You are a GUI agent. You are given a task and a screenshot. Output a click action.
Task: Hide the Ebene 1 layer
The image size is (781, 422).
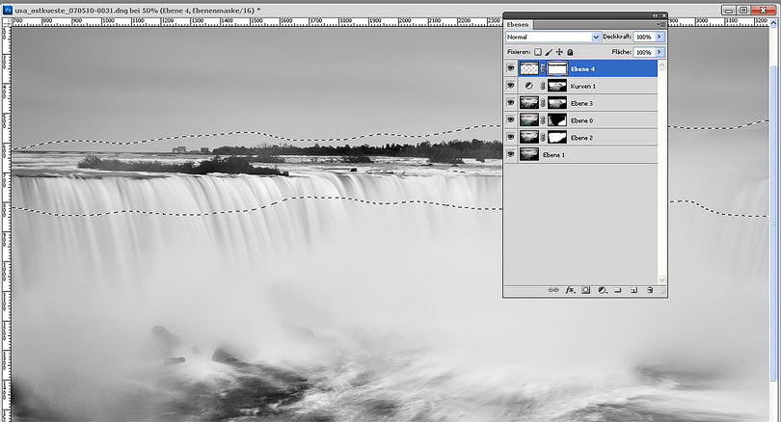[510, 154]
